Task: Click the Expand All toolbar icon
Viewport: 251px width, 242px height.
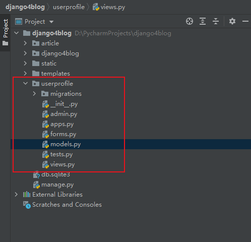Action: pyautogui.click(x=203, y=21)
